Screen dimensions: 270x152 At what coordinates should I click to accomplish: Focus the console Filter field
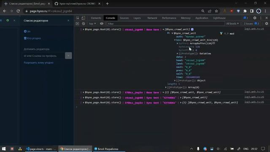coord(165,24)
